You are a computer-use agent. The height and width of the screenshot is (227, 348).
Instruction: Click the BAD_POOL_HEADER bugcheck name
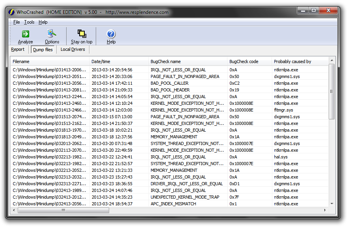[170, 90]
